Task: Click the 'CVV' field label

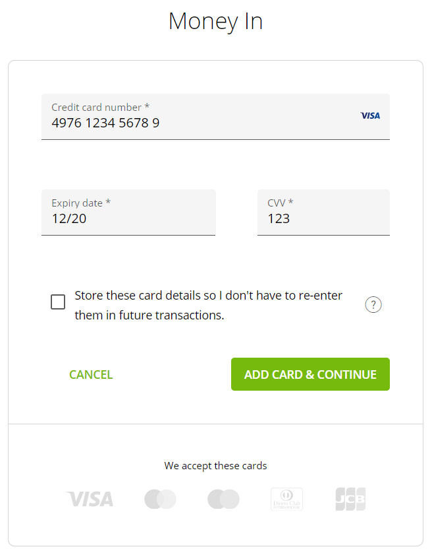Action: (x=280, y=203)
